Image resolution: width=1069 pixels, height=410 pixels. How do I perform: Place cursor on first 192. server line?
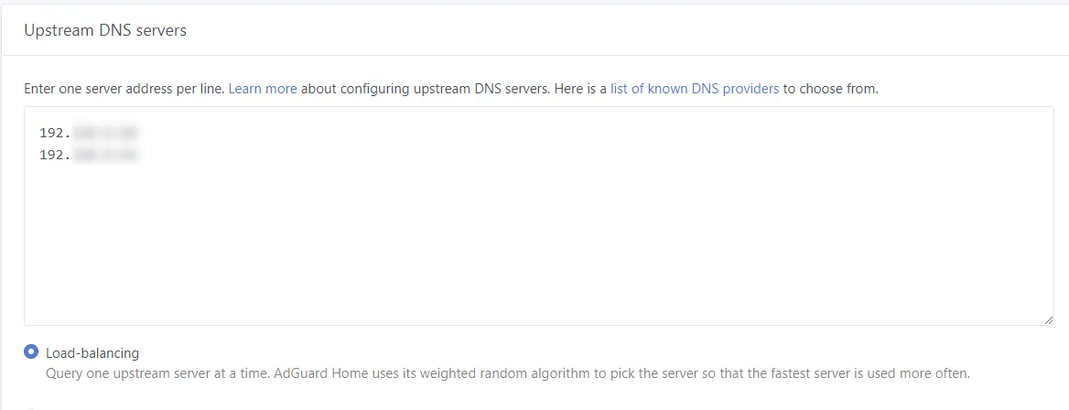point(89,133)
